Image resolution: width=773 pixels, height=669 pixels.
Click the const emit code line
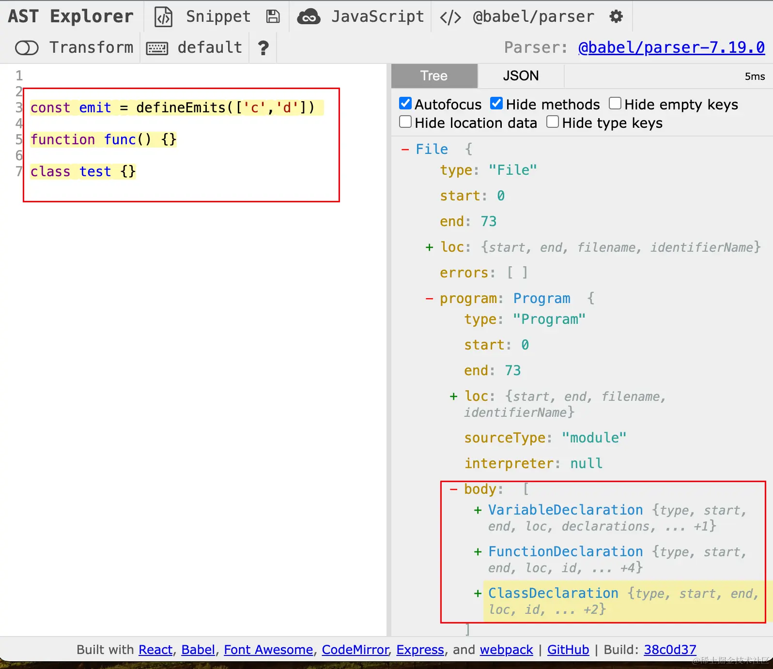(x=172, y=107)
